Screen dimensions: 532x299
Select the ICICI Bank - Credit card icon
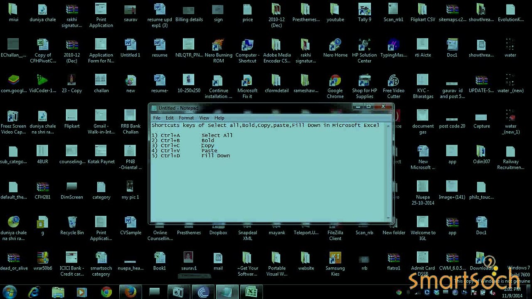pos(72,264)
